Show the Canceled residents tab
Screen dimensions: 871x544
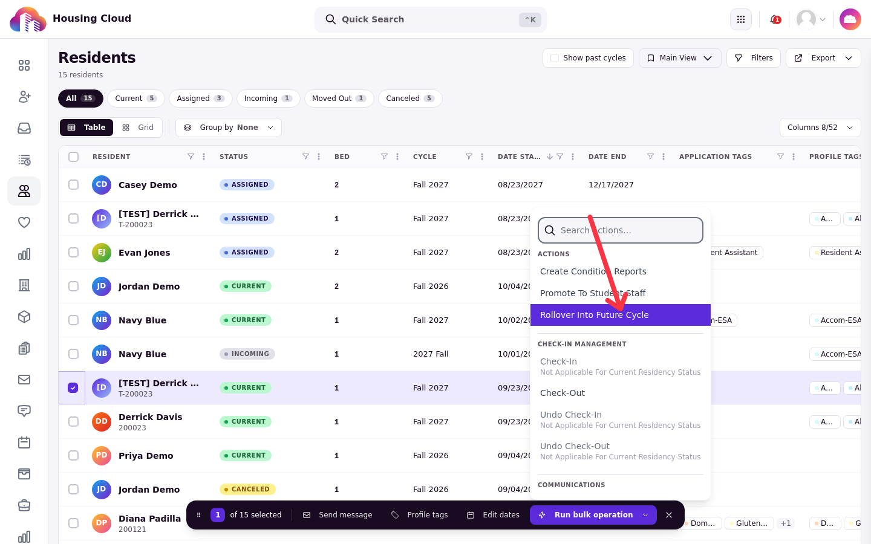tap(410, 99)
